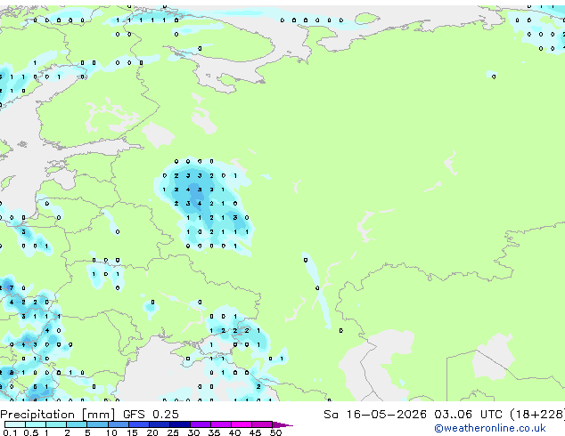Click the 'GFS 0.25' model label
Image resolution: width=565 pixels, height=436 pixels.
(151, 415)
